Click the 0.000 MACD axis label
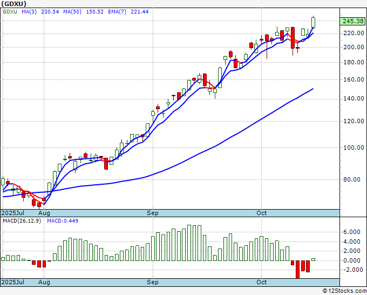 (x=352, y=260)
